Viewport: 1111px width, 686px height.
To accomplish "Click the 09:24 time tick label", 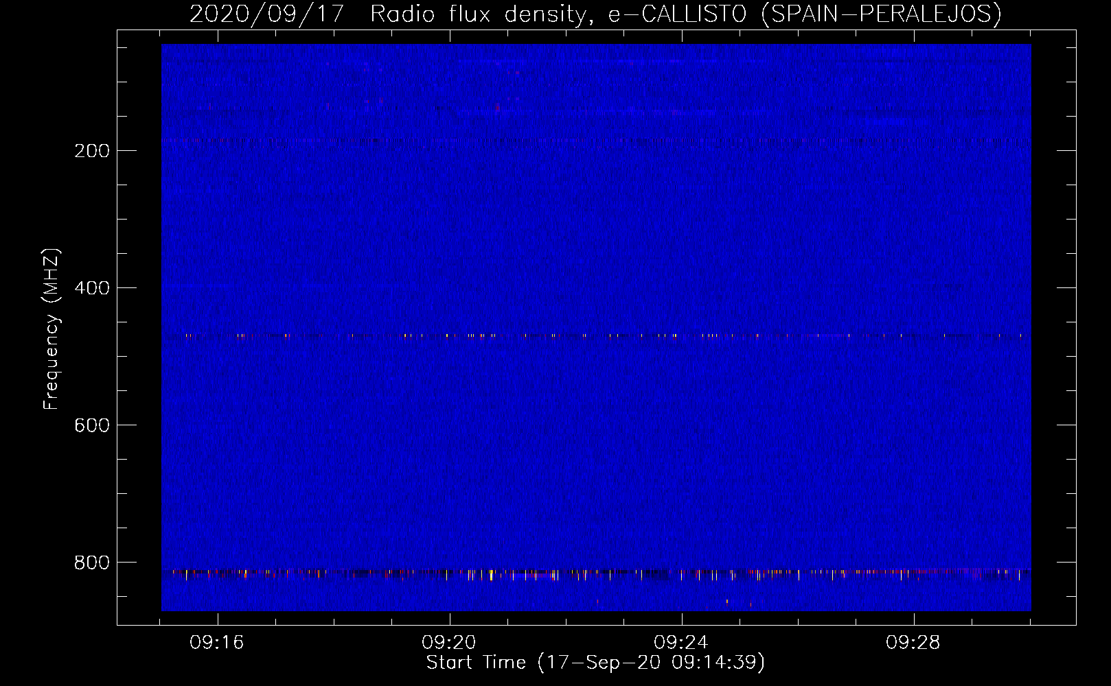I will coord(681,643).
